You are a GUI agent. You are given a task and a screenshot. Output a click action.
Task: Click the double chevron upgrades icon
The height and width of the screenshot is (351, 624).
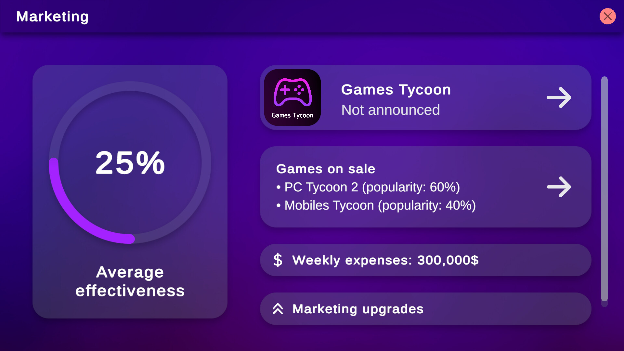(x=278, y=309)
